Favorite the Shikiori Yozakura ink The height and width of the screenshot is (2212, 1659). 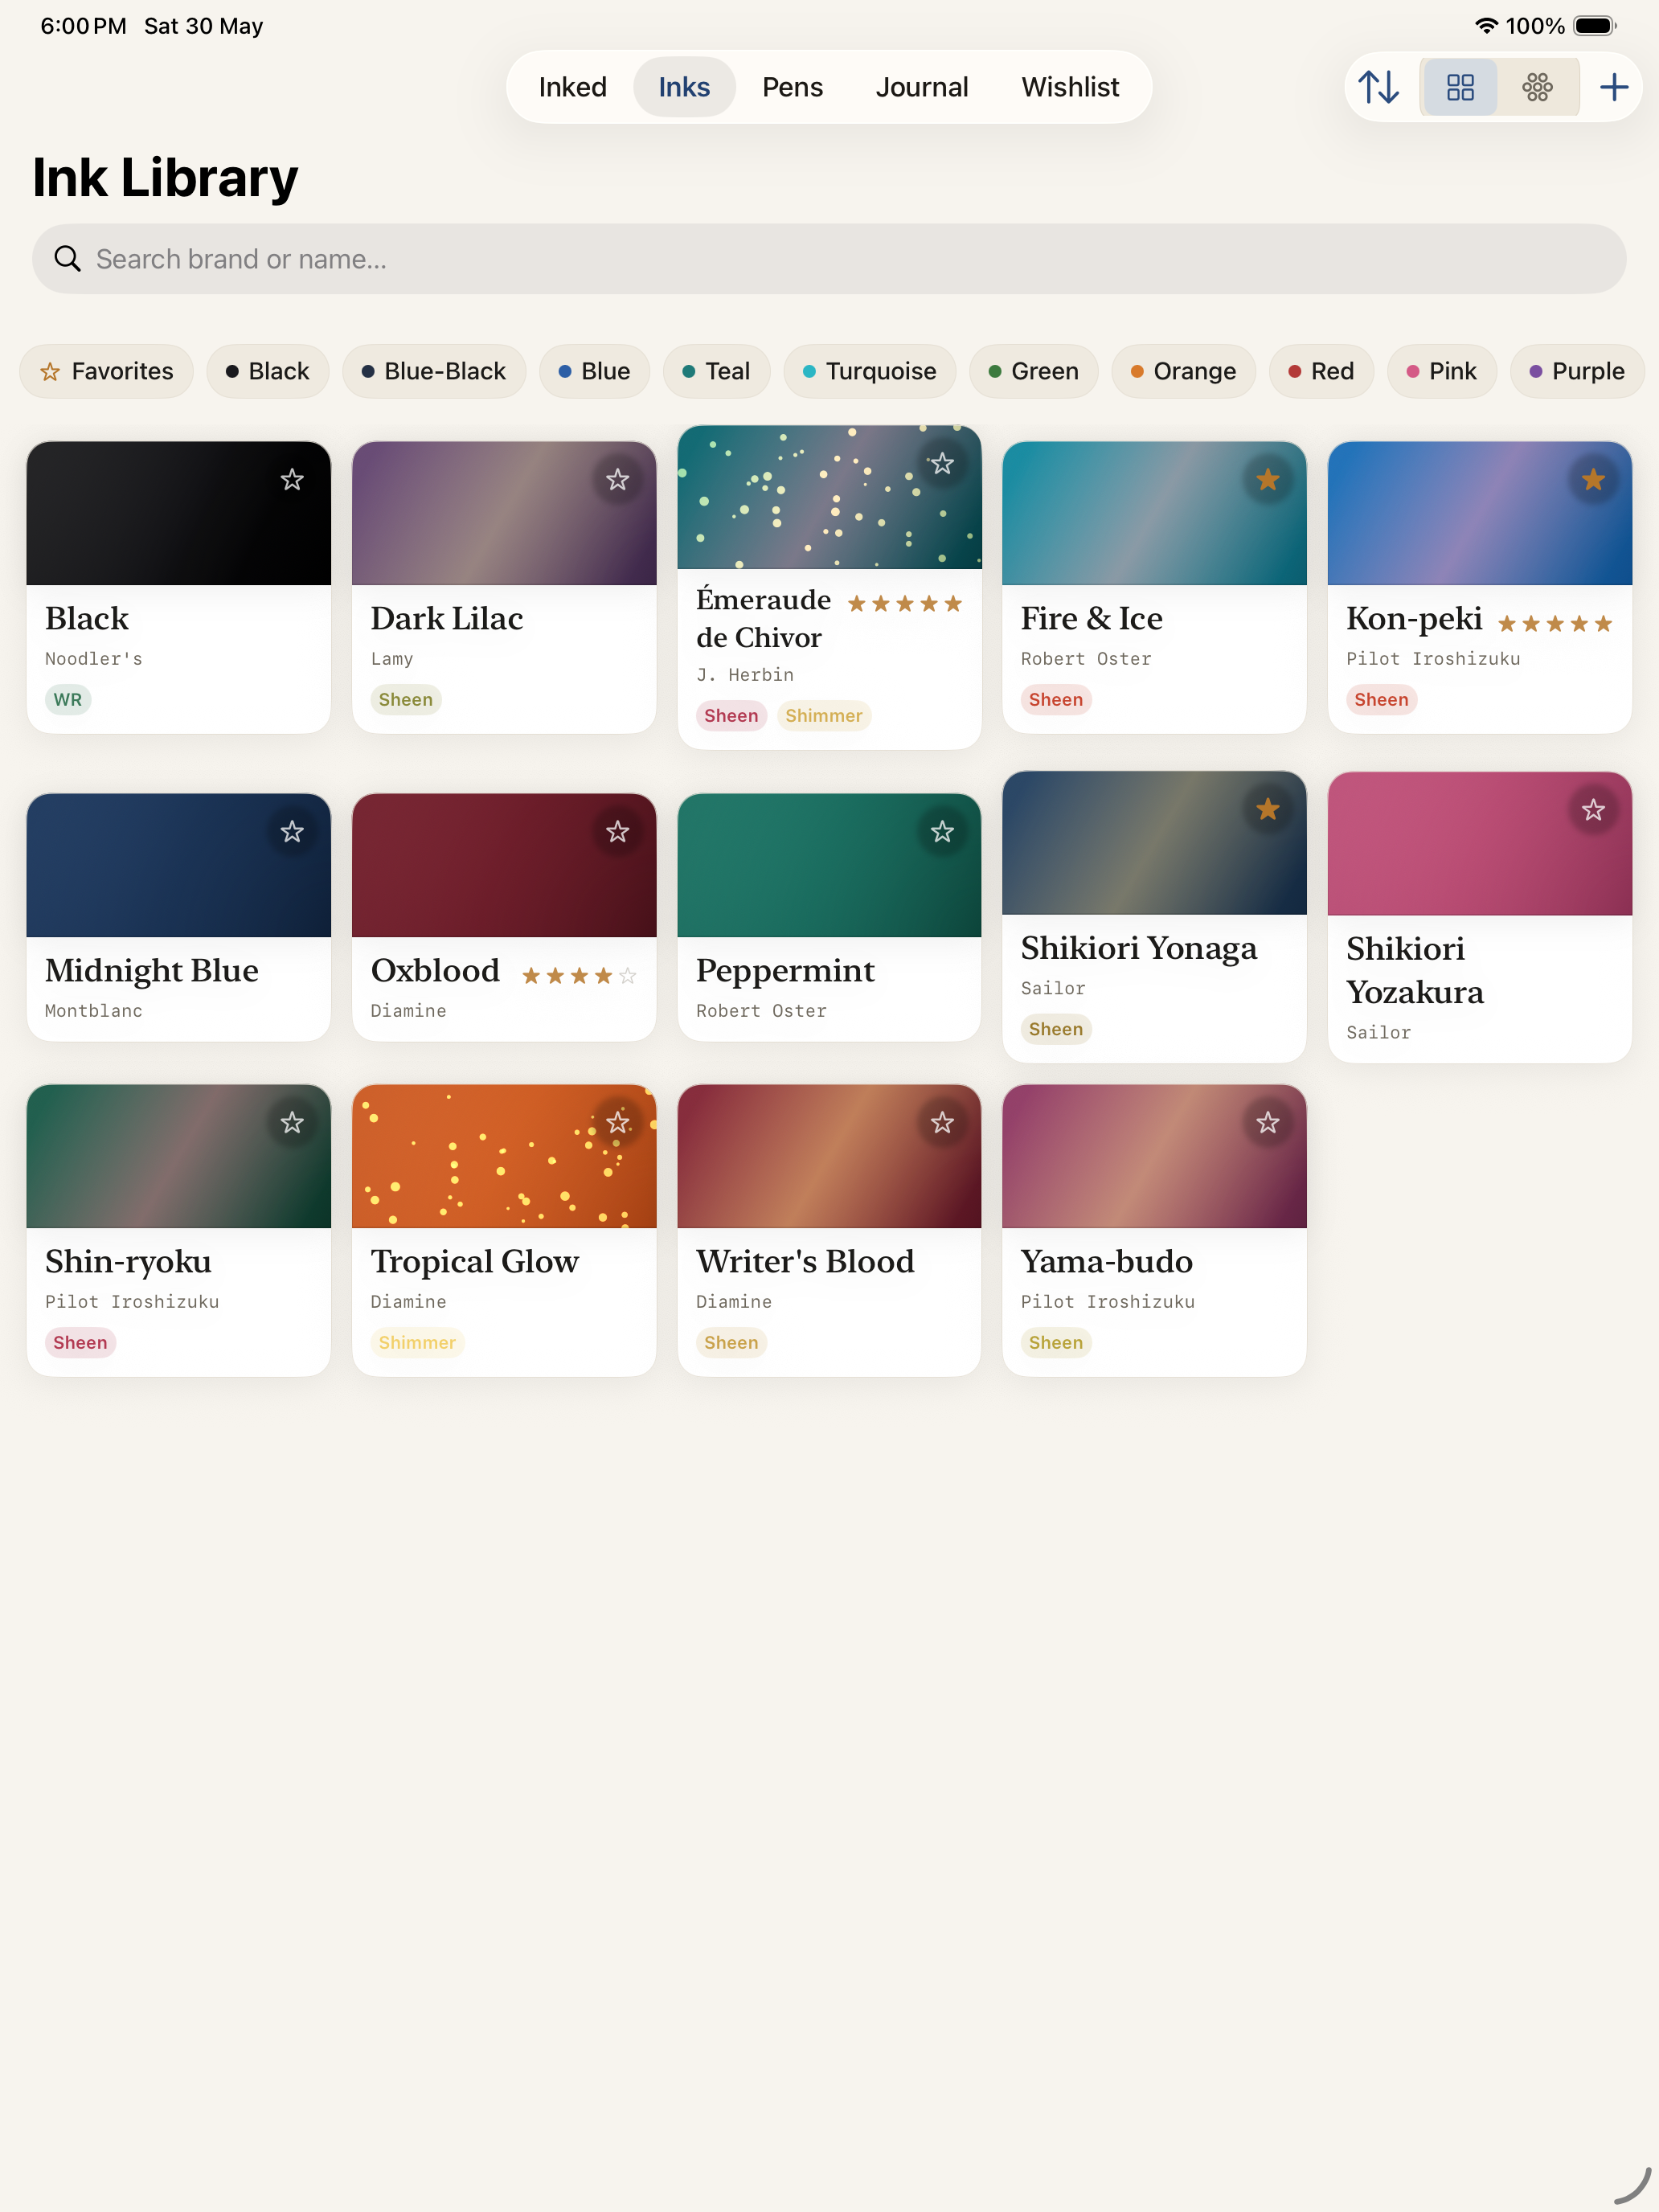point(1593,810)
